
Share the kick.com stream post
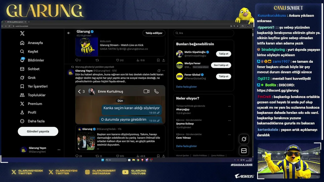(x=164, y=60)
